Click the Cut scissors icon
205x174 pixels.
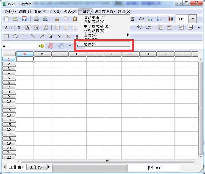57,19
